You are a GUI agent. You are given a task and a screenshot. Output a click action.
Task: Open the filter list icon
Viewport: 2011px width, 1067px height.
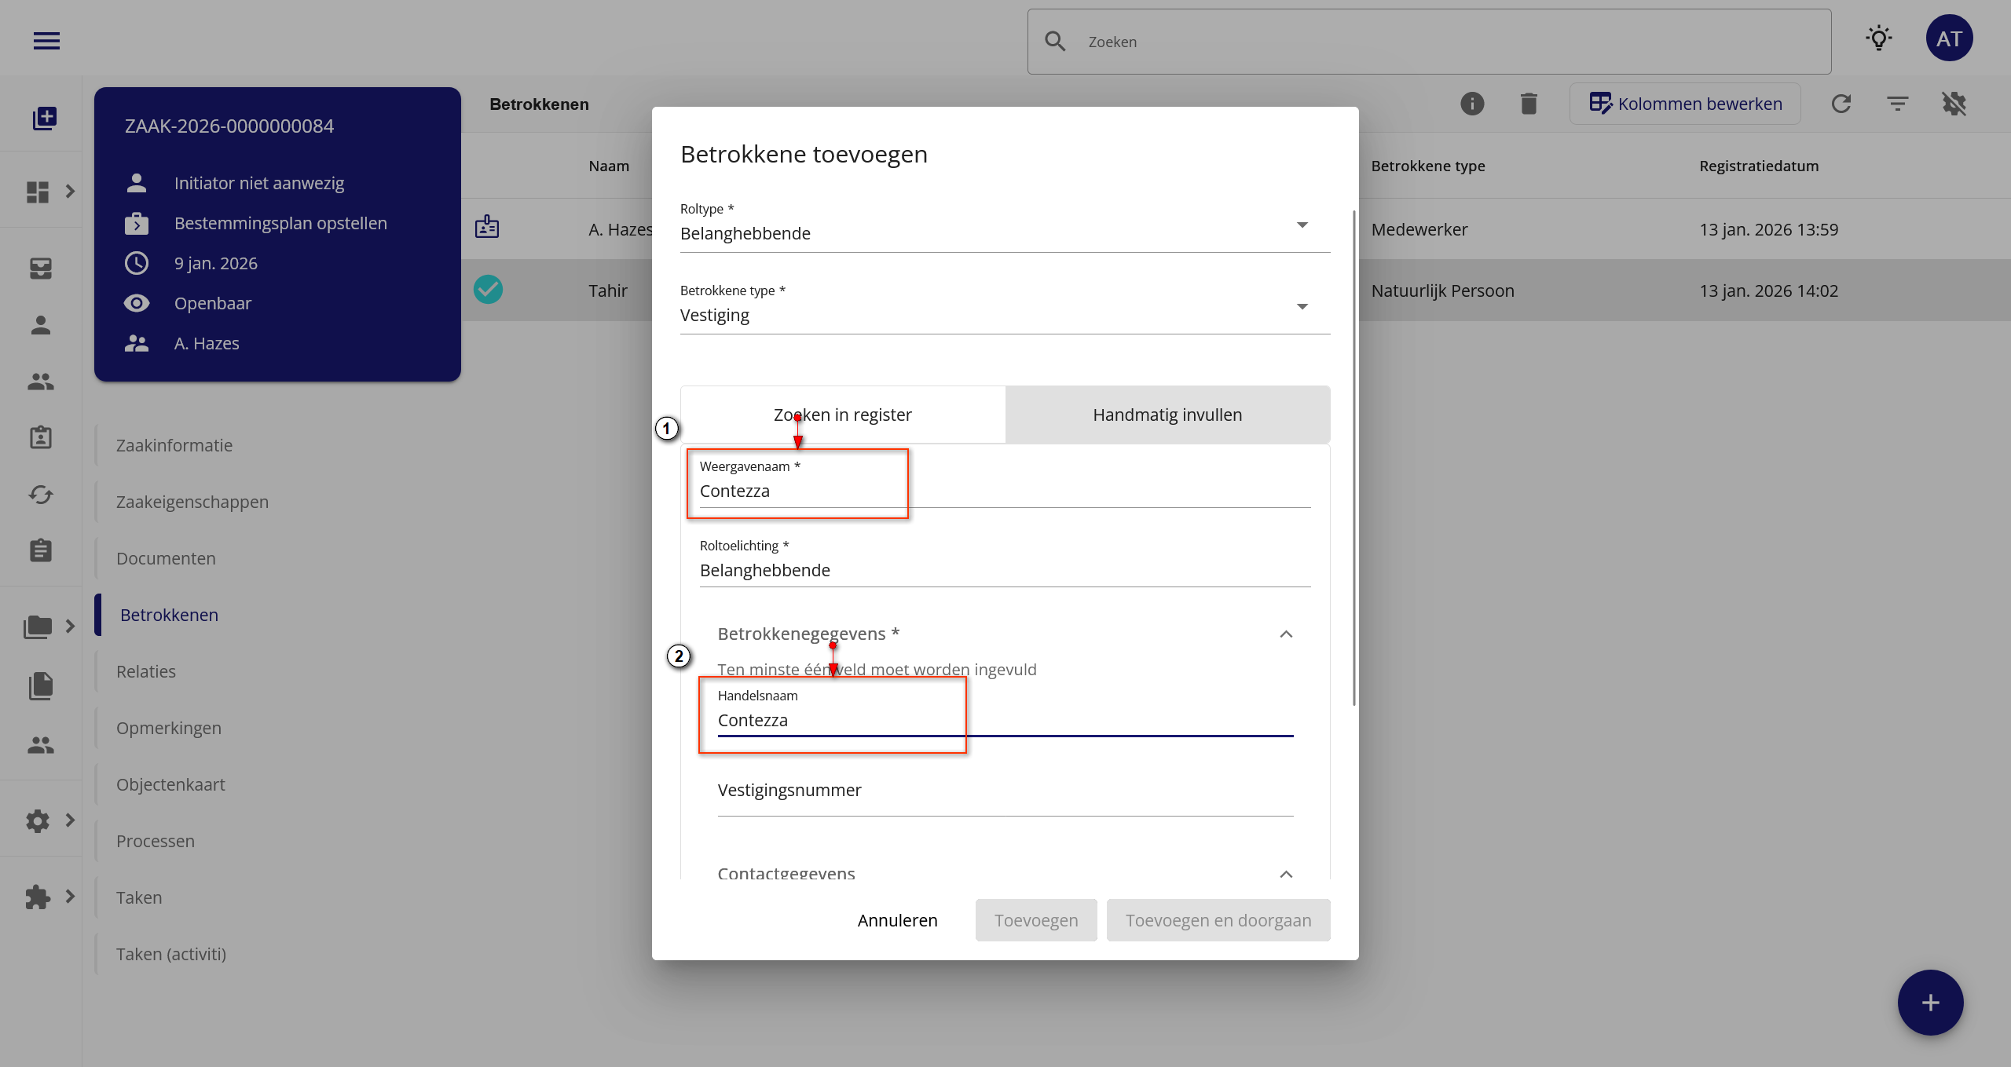1897,104
